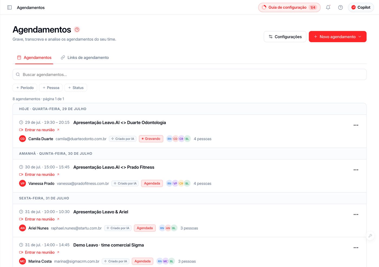The image size is (379, 267).
Task: Open Configurações settings
Action: coord(285,37)
